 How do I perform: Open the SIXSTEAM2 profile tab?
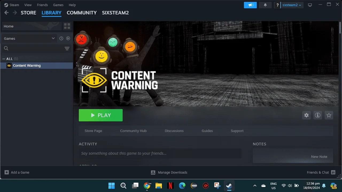[115, 13]
